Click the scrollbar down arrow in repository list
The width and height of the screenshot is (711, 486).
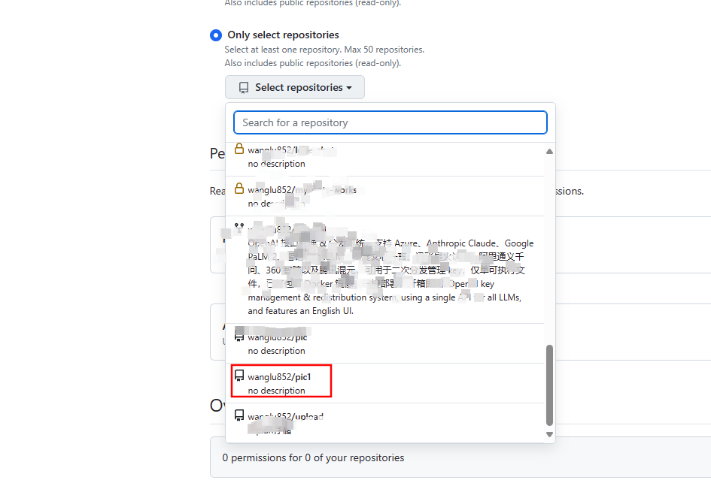[549, 434]
